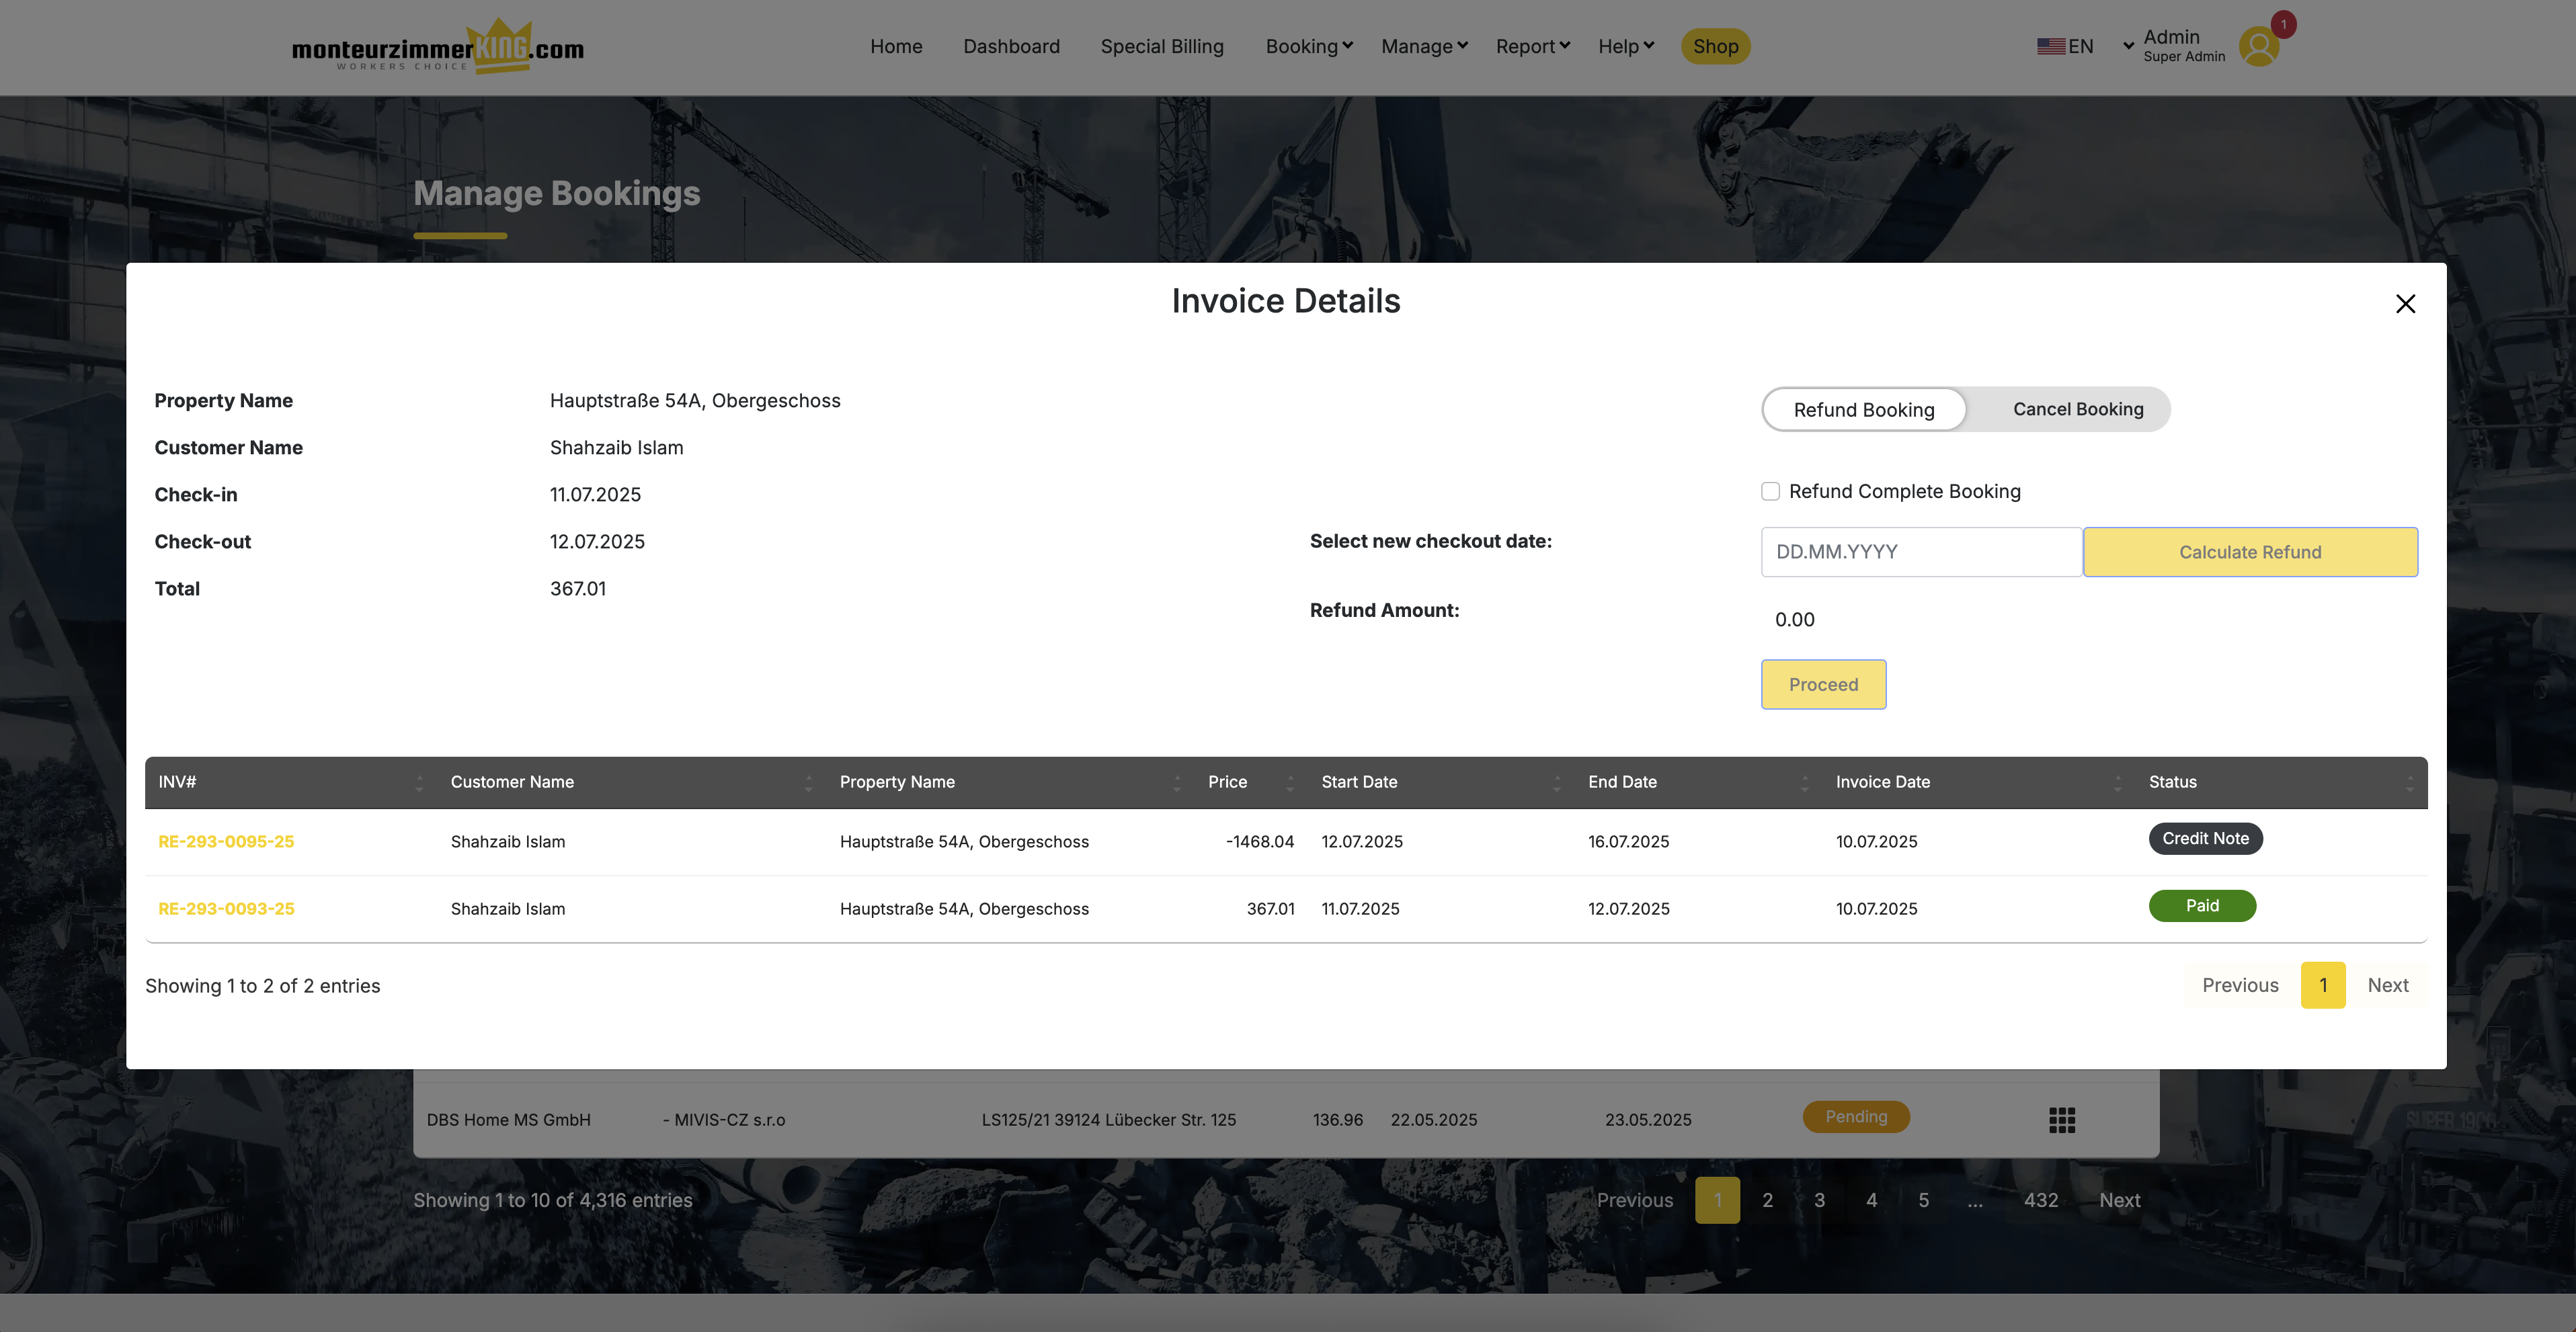Click the notification badge on the avatar
Image resolution: width=2576 pixels, height=1332 pixels.
(2283, 24)
